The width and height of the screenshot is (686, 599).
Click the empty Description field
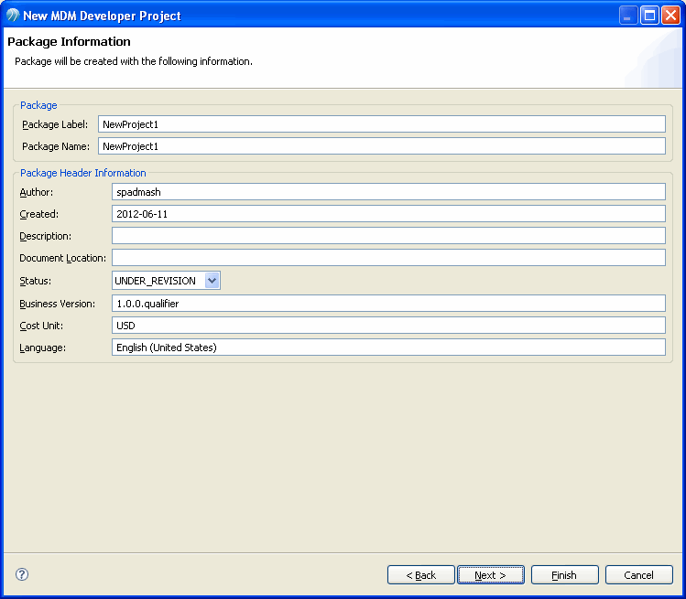(388, 236)
